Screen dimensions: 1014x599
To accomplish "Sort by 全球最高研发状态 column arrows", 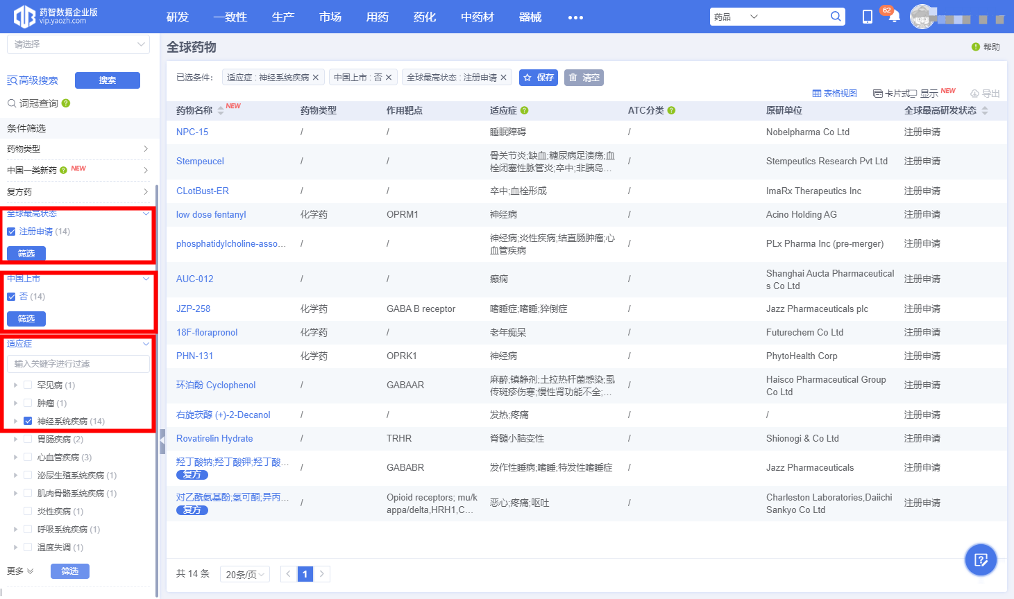I will click(984, 111).
